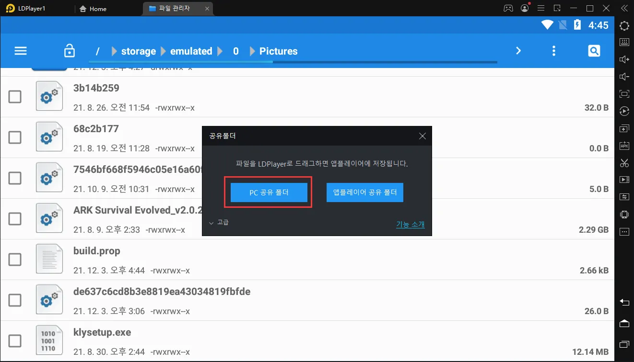Navigate to storage in the breadcrumb path
634x362 pixels.
pos(139,51)
